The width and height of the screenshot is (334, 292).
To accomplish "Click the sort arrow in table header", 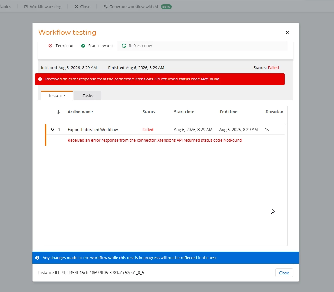I will tap(58, 112).
